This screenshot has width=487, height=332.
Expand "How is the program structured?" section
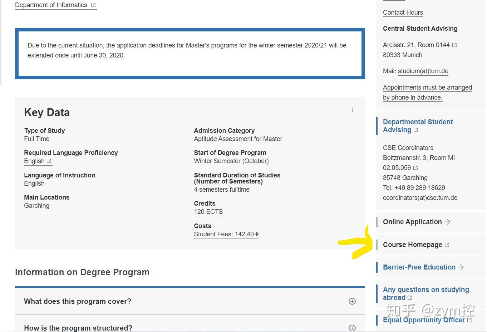coord(352,328)
